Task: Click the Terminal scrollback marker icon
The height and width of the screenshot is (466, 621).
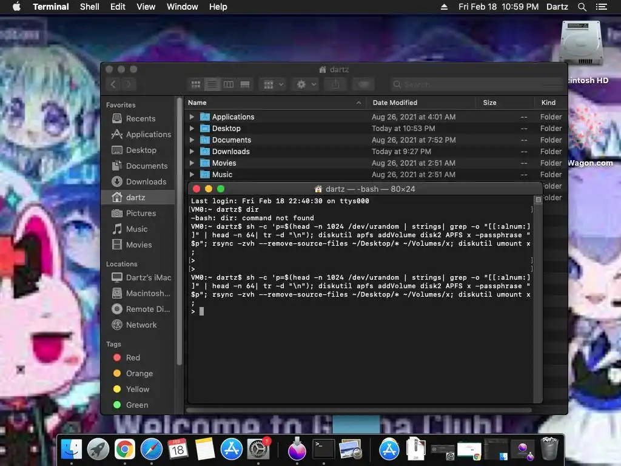Action: (x=538, y=200)
